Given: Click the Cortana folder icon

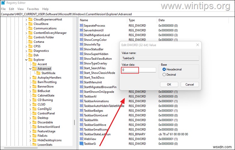Looking at the screenshot, I should pos(30,42).
